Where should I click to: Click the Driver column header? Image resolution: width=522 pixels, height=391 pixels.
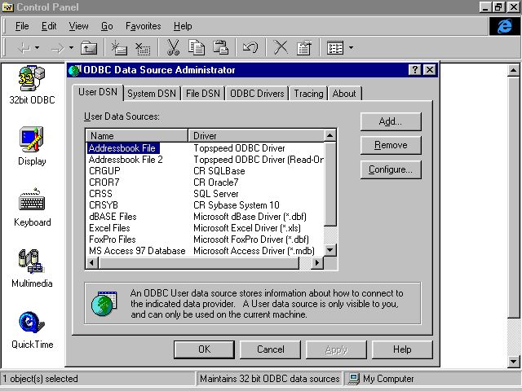click(x=256, y=136)
